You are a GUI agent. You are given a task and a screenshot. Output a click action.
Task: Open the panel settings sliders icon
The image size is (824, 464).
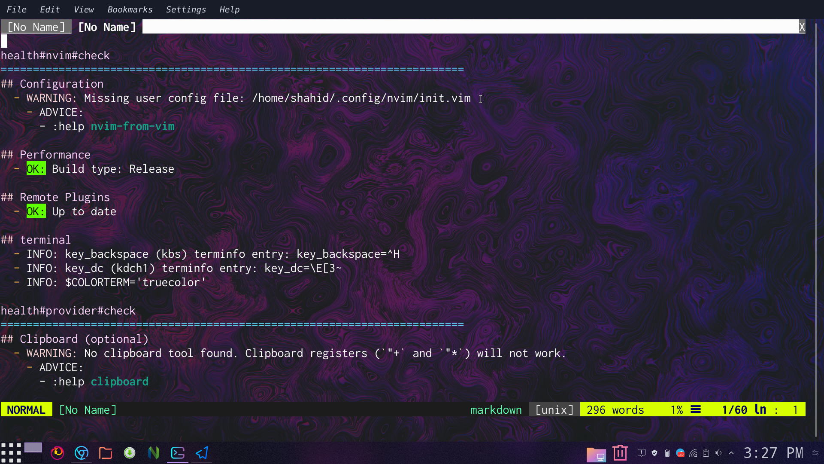click(x=815, y=453)
